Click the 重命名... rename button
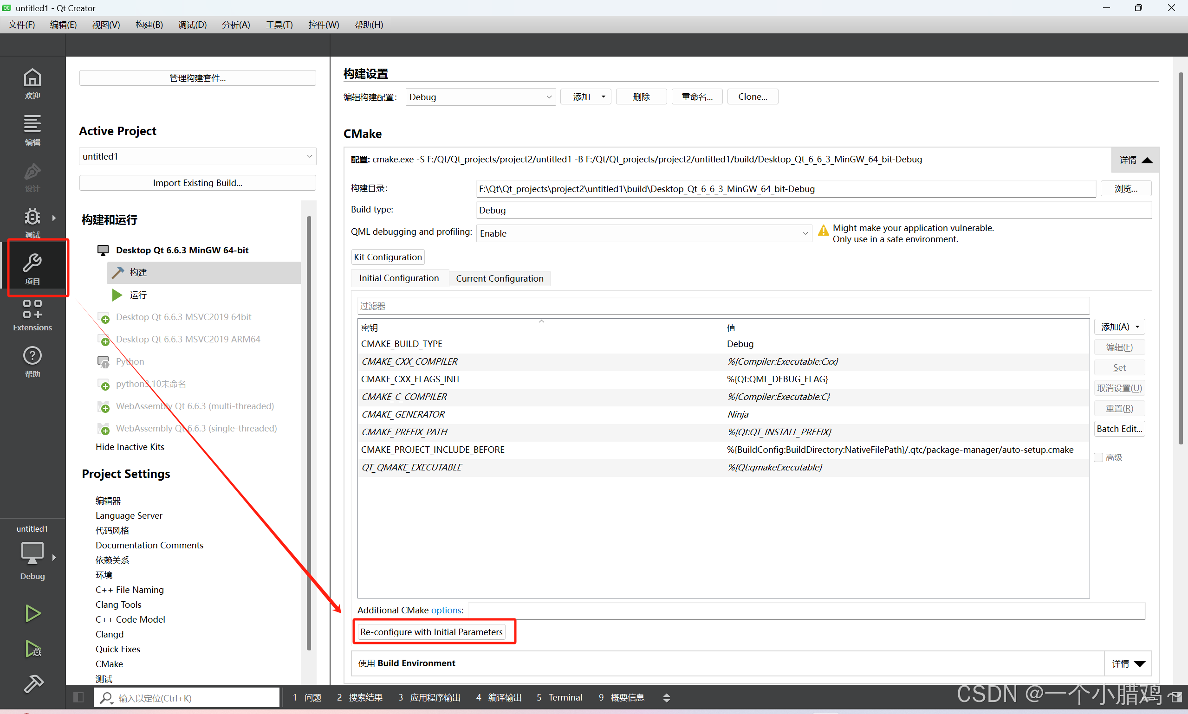The width and height of the screenshot is (1188, 714). click(x=697, y=96)
